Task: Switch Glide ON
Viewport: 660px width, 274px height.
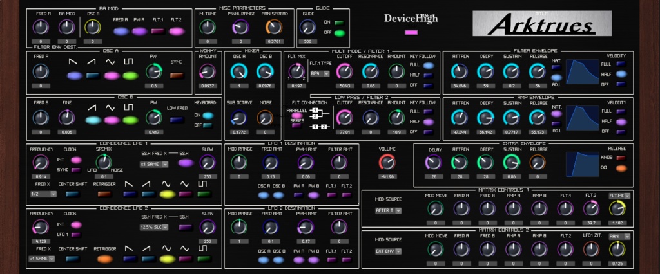Action: [x=339, y=23]
